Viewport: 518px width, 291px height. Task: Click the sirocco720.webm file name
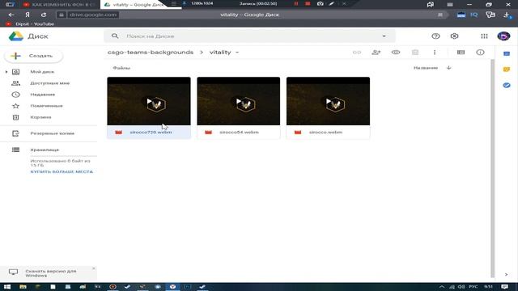pos(151,133)
